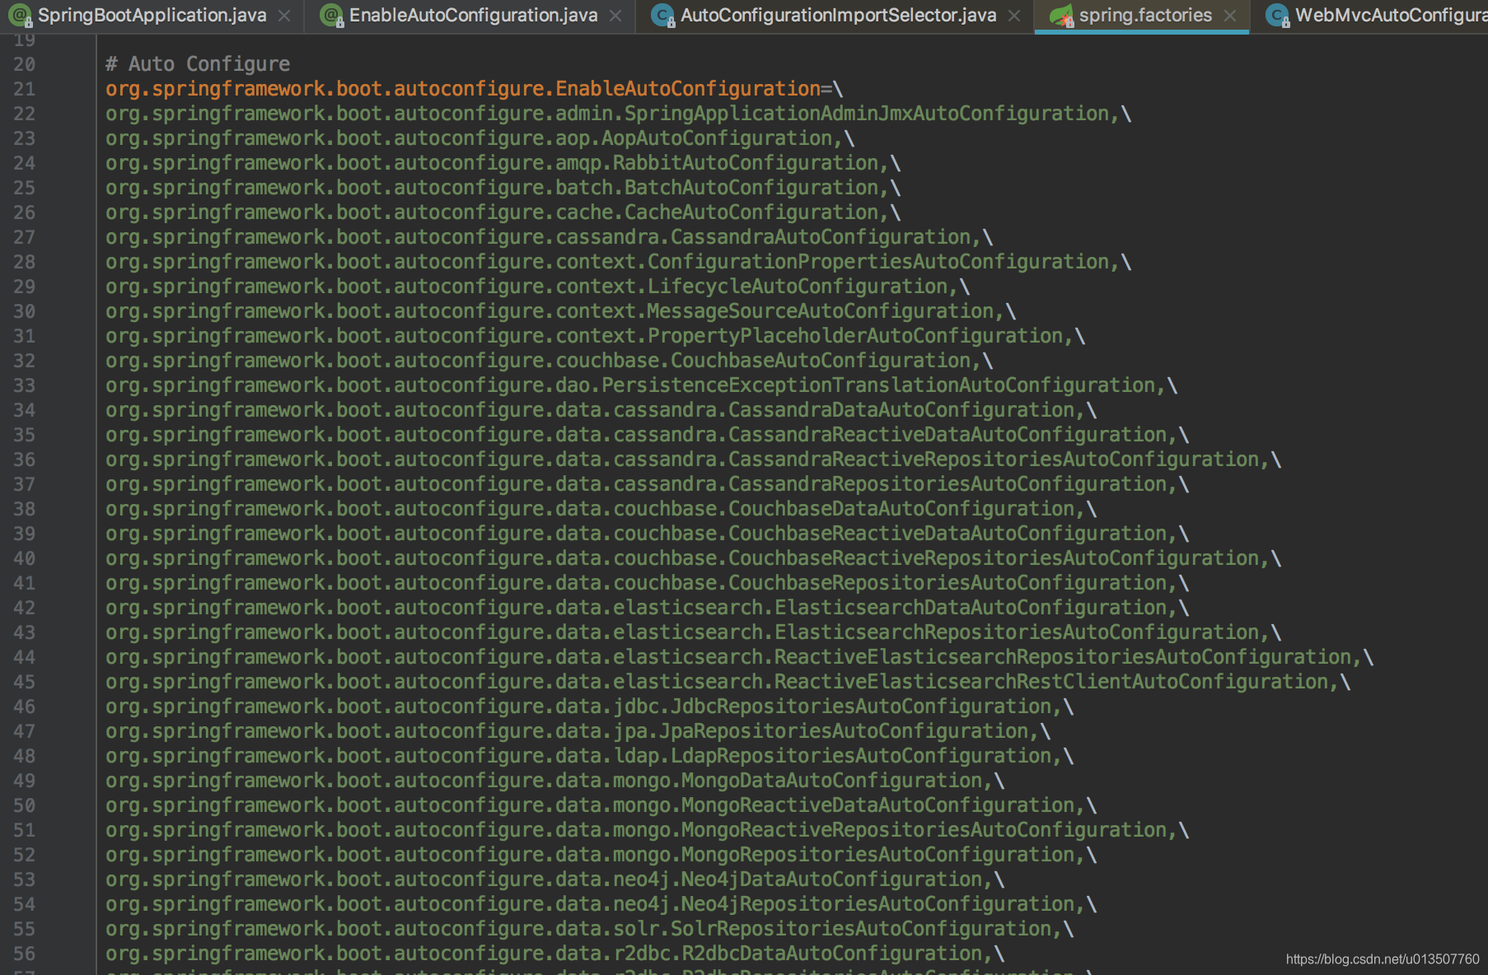Click the JdbcRepositoriesAutoConfiguration line
Image resolution: width=1488 pixels, height=975 pixels.
click(589, 707)
